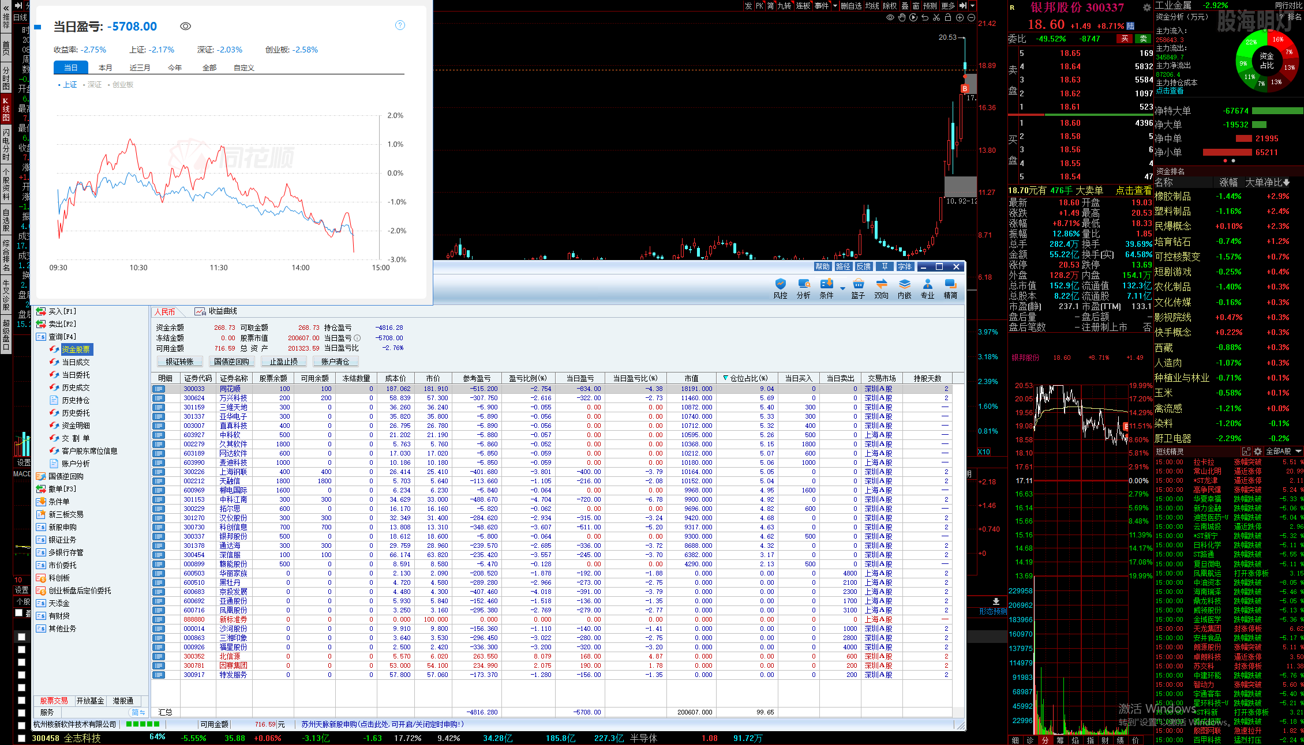This screenshot has width=1304, height=745.
Task: Switch to 内嵌 embedded mode
Action: (904, 289)
